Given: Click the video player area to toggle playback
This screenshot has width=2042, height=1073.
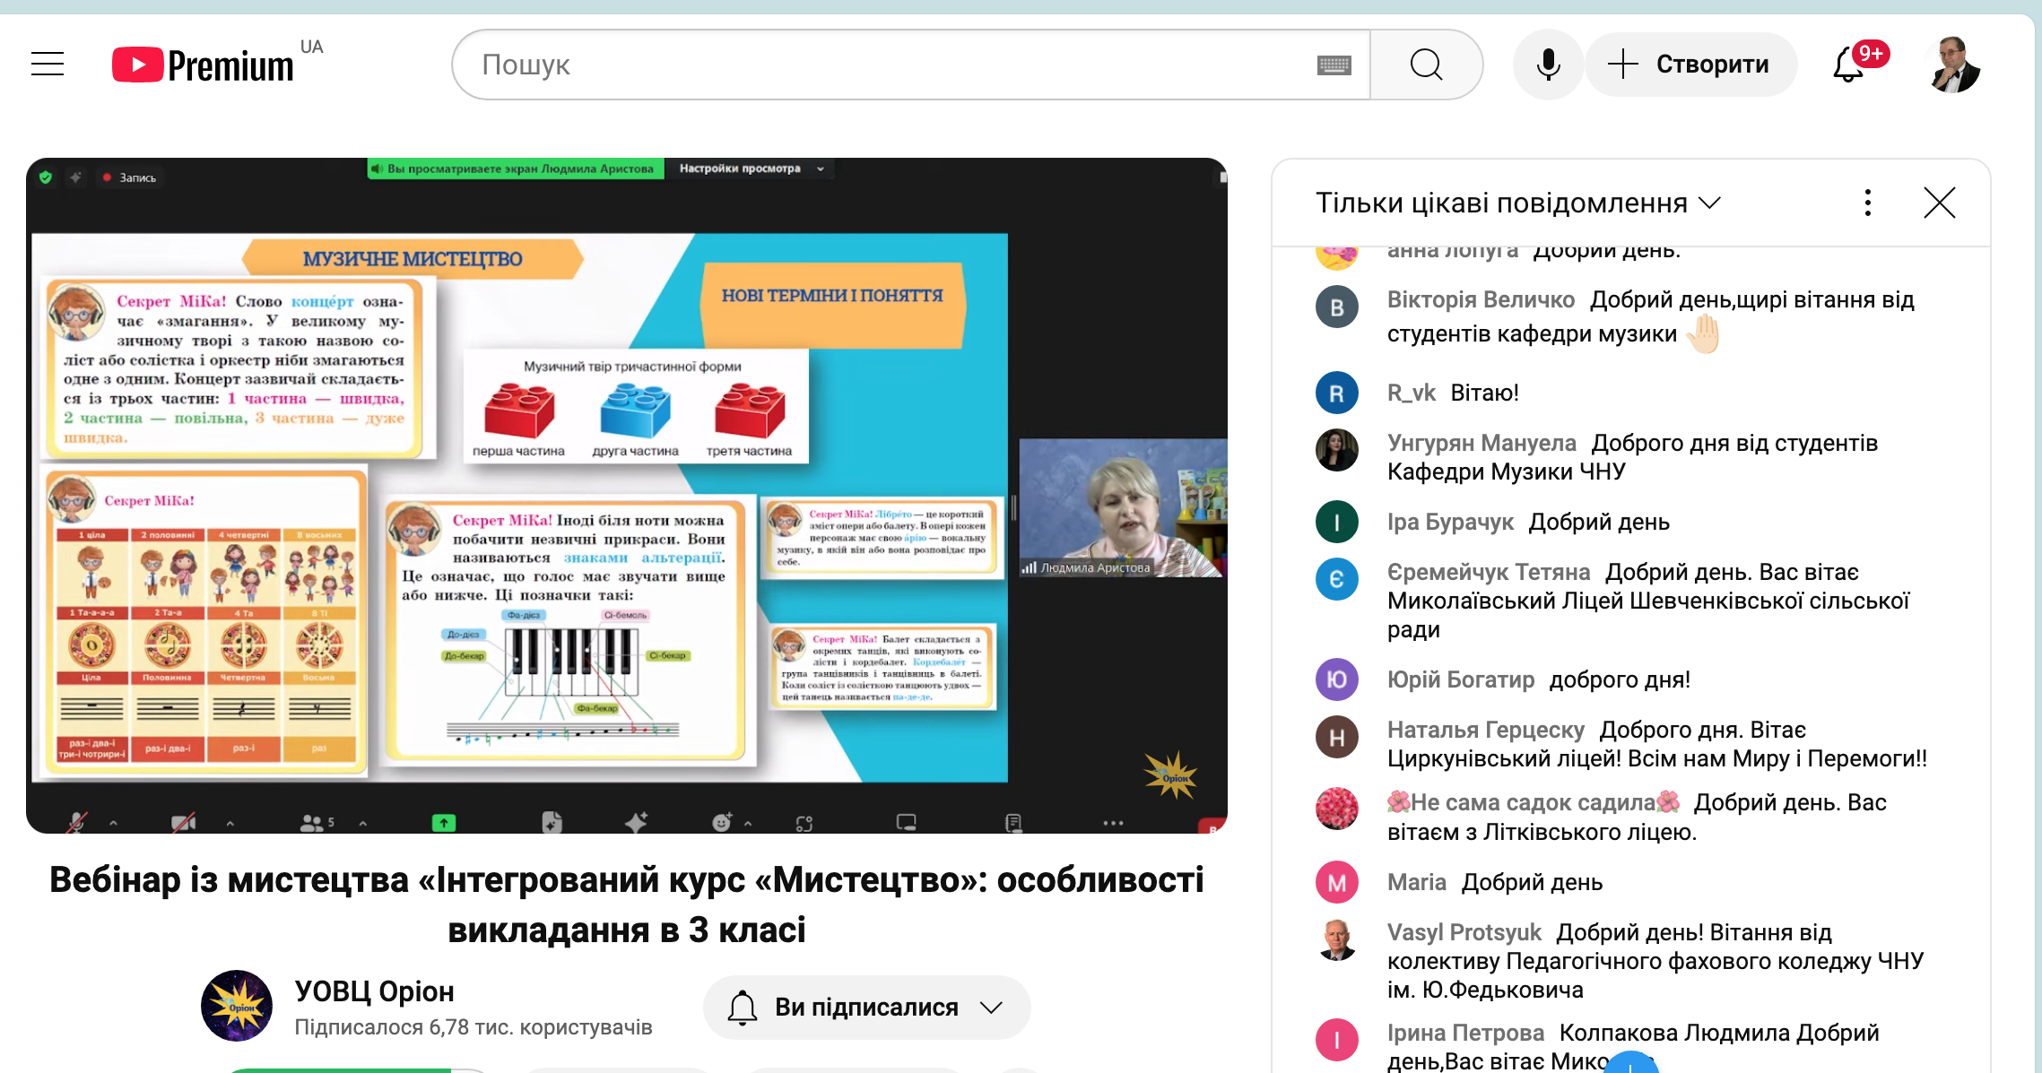Looking at the screenshot, I should pos(626,496).
